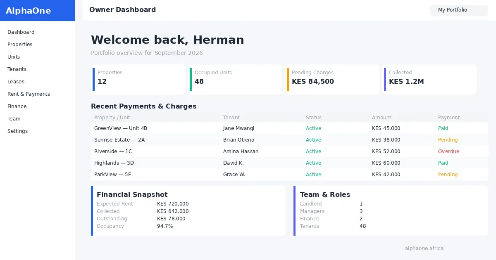
Task: Click the Recent Payments & Charges heading
Action: [x=143, y=106]
